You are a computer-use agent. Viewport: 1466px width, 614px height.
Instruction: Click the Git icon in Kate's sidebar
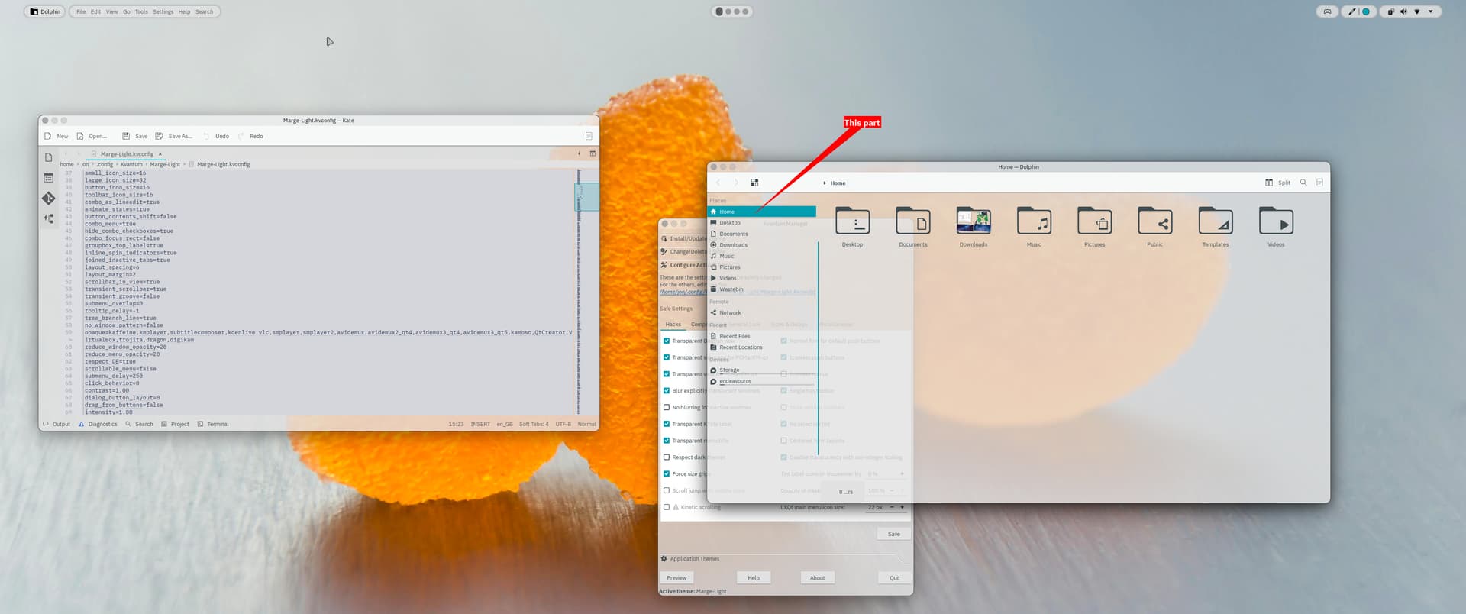[48, 199]
